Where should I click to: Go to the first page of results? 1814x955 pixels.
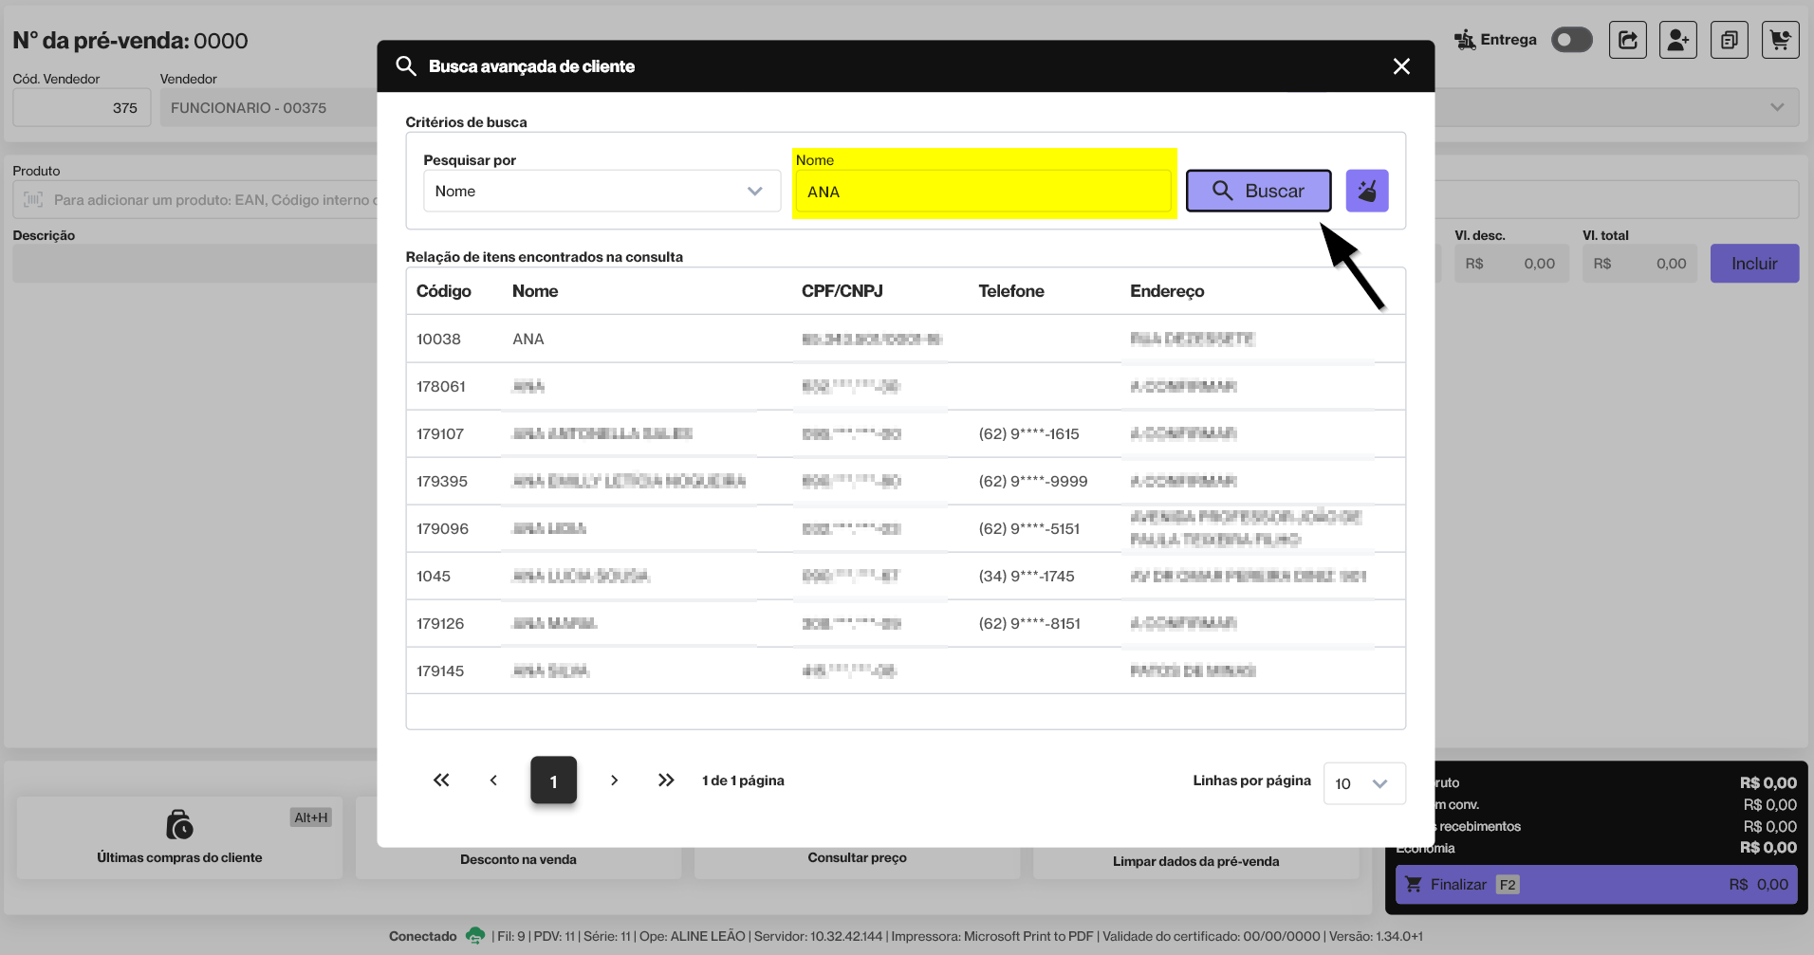(441, 780)
